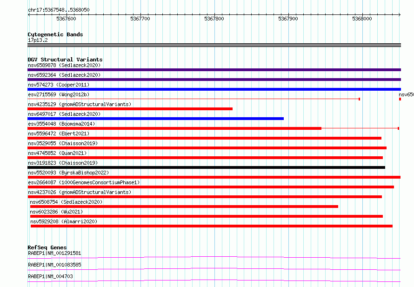This screenshot has width=414, height=287.
Task: Select the red nsv5929208 variant bar
Action: tap(212, 226)
